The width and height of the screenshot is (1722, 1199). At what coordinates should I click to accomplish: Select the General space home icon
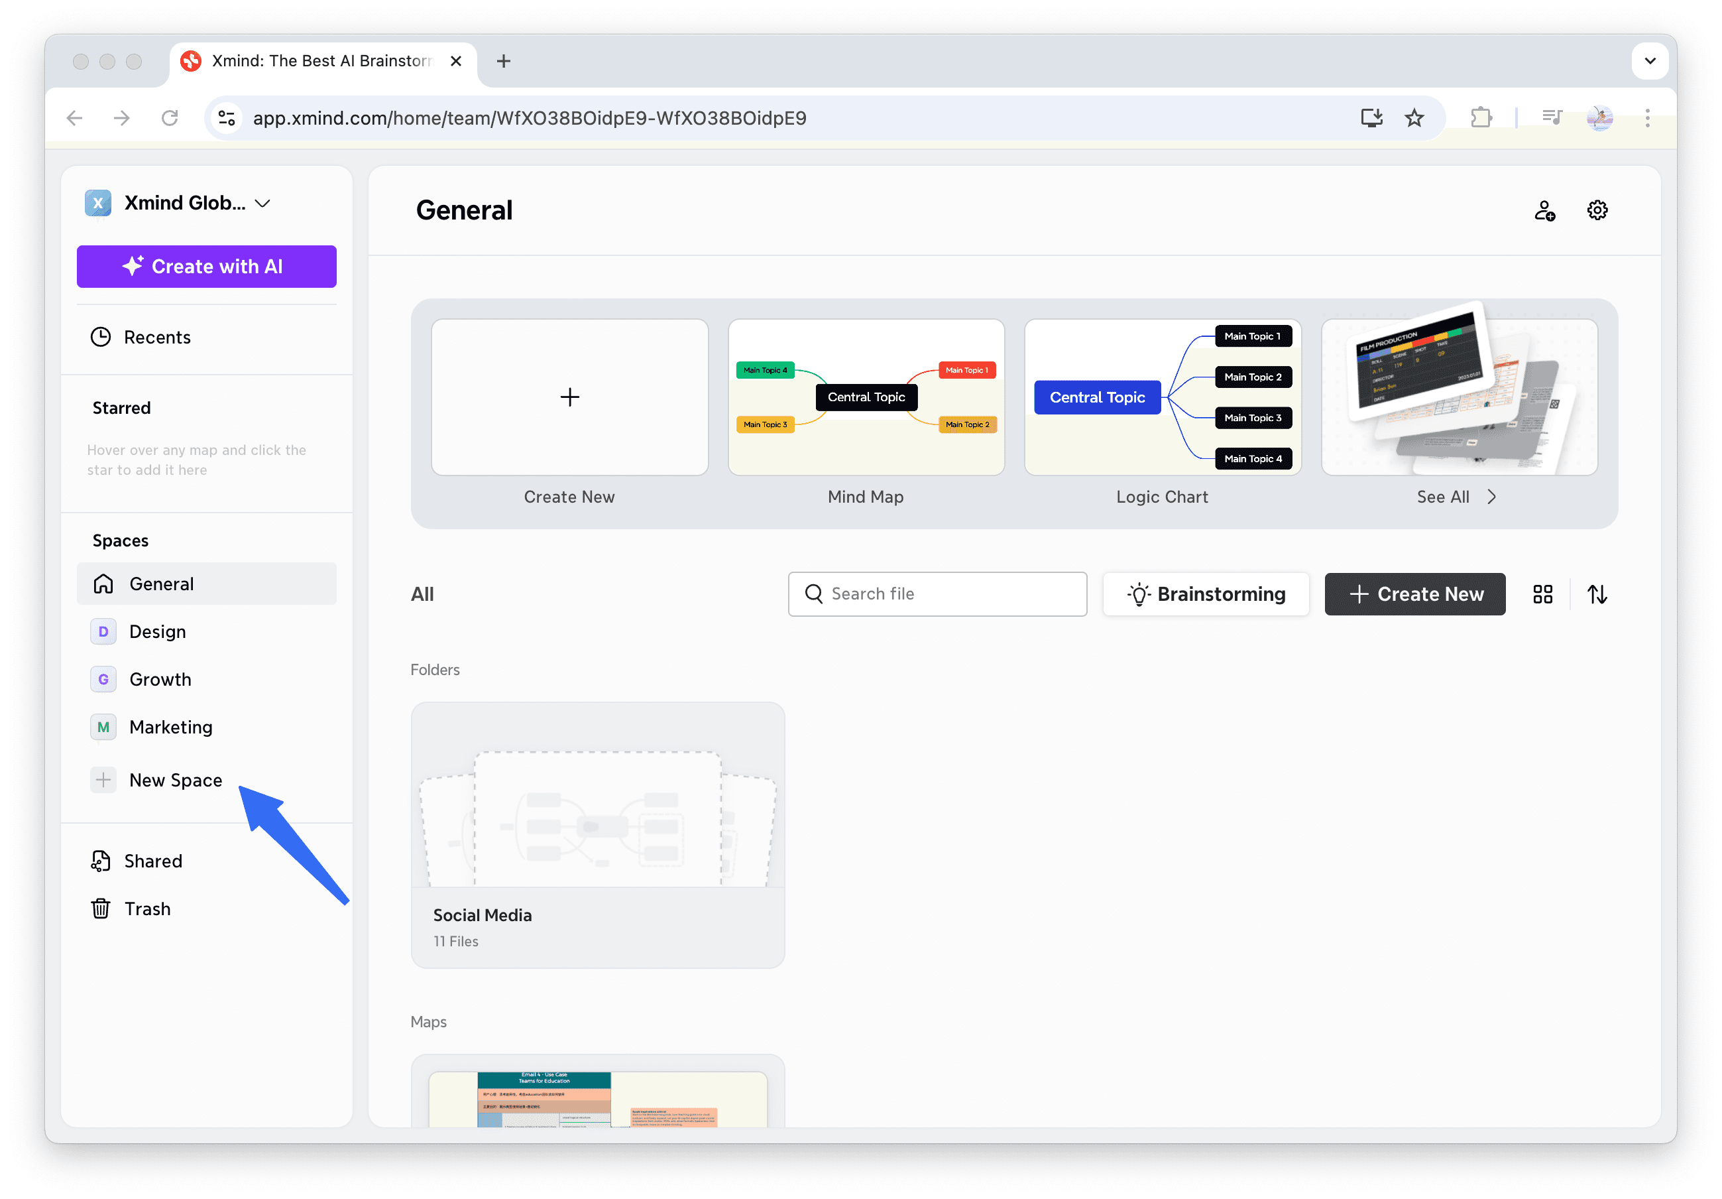[103, 584]
